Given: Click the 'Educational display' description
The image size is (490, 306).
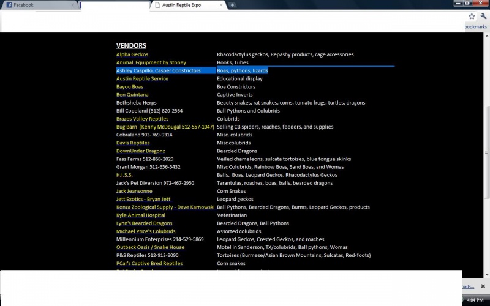Looking at the screenshot, I should click(239, 79).
